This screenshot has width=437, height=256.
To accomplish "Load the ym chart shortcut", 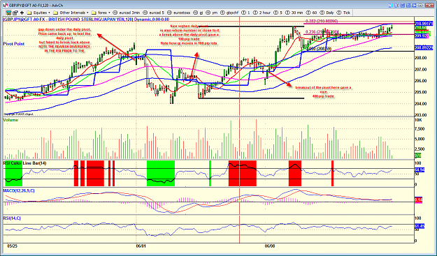I will pos(212,13).
